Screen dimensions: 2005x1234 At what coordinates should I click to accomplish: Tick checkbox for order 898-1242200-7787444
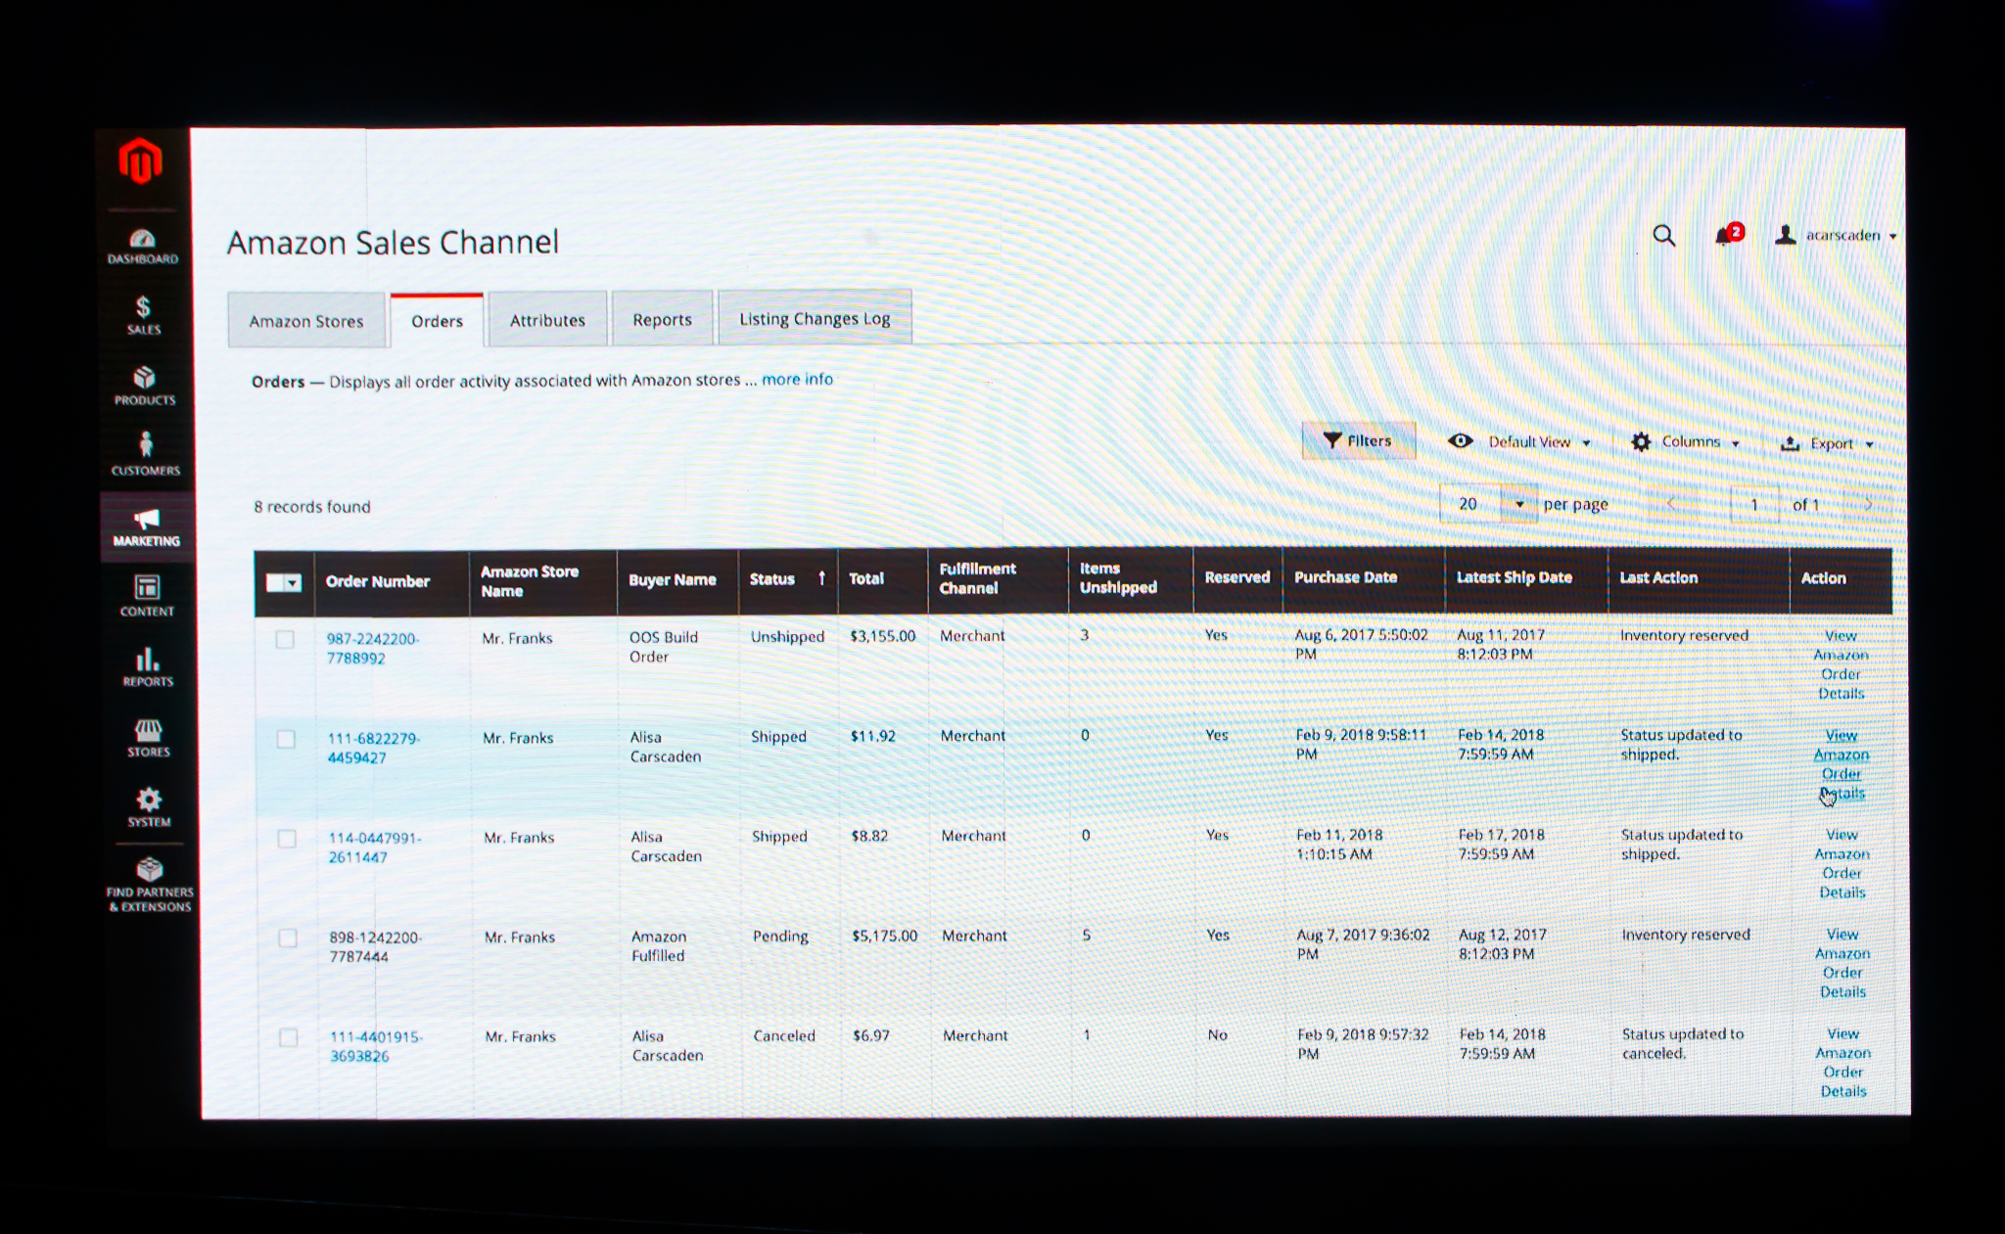(288, 937)
